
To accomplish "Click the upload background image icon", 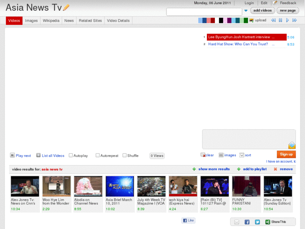I will [251, 20].
